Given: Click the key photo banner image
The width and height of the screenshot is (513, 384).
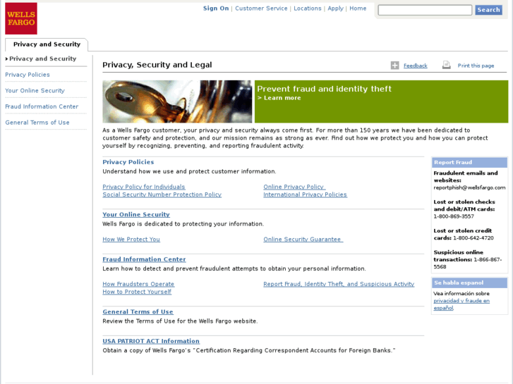Looking at the screenshot, I should point(177,101).
